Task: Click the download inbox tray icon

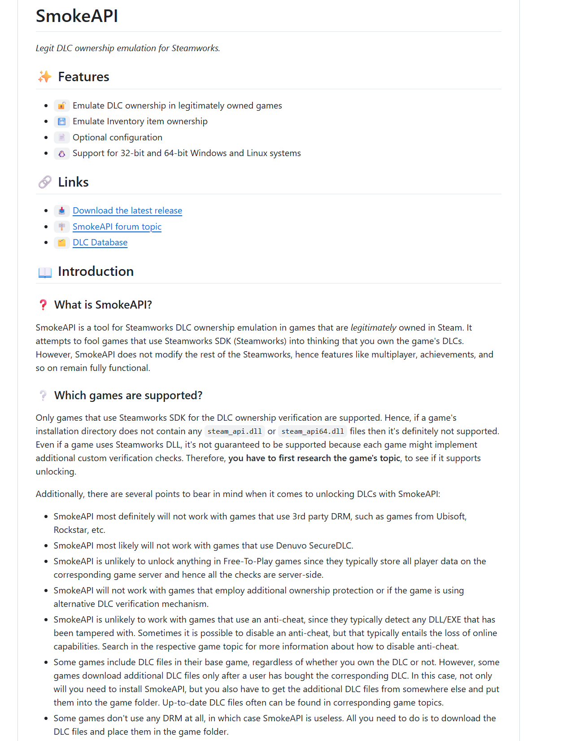Action: point(62,211)
